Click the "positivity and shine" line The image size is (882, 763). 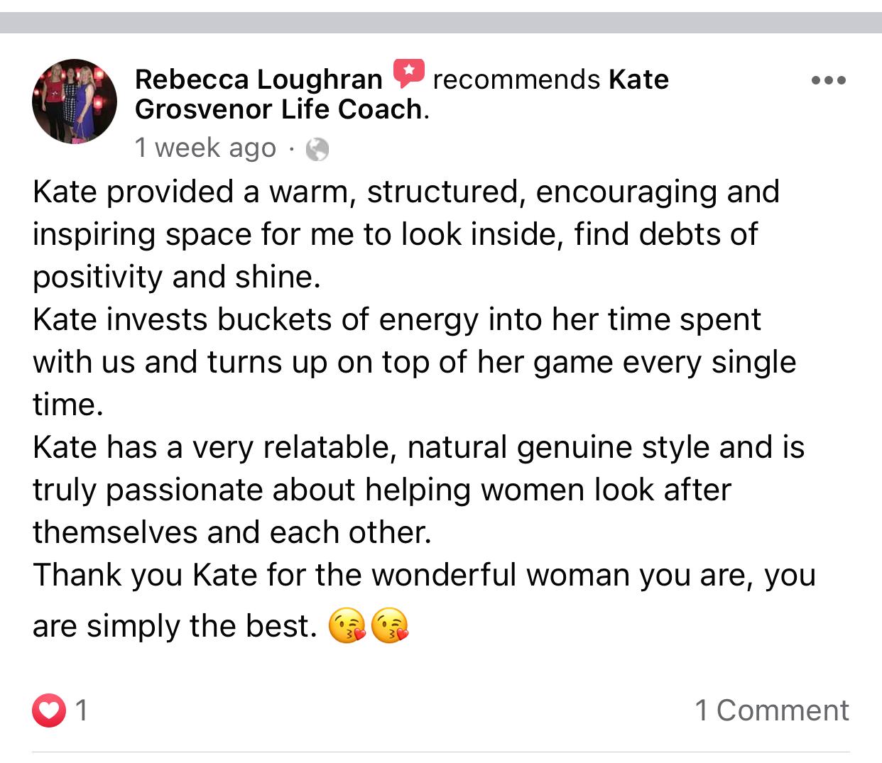click(x=176, y=277)
